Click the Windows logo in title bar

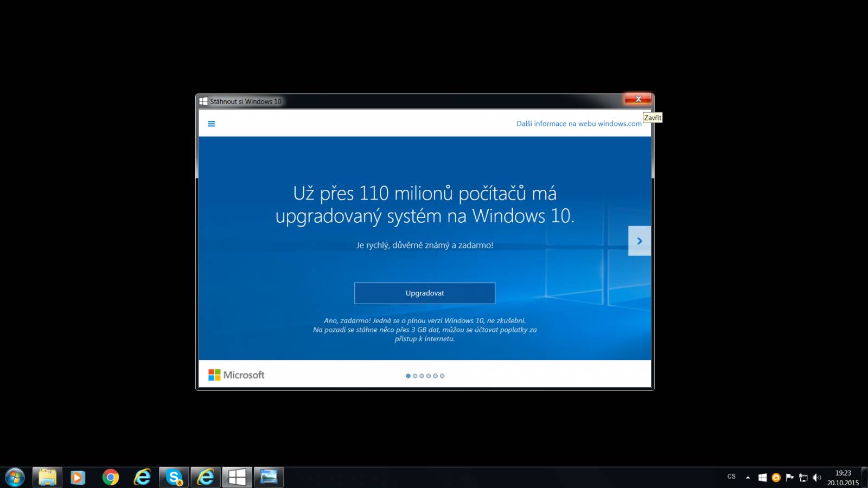tap(203, 101)
